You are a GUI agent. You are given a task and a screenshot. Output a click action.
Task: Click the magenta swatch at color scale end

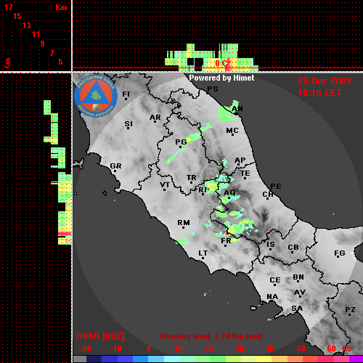pos(356,359)
